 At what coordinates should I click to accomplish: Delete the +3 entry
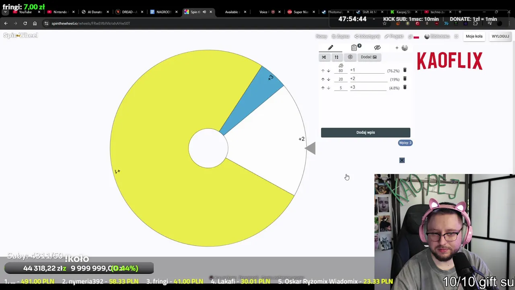(405, 87)
